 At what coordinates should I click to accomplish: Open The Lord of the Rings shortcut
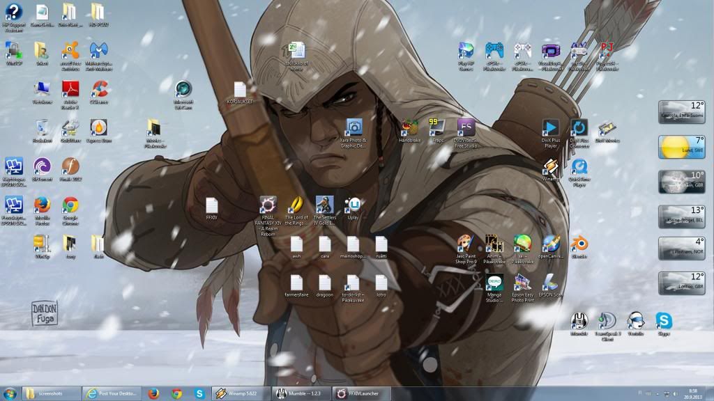click(x=296, y=210)
